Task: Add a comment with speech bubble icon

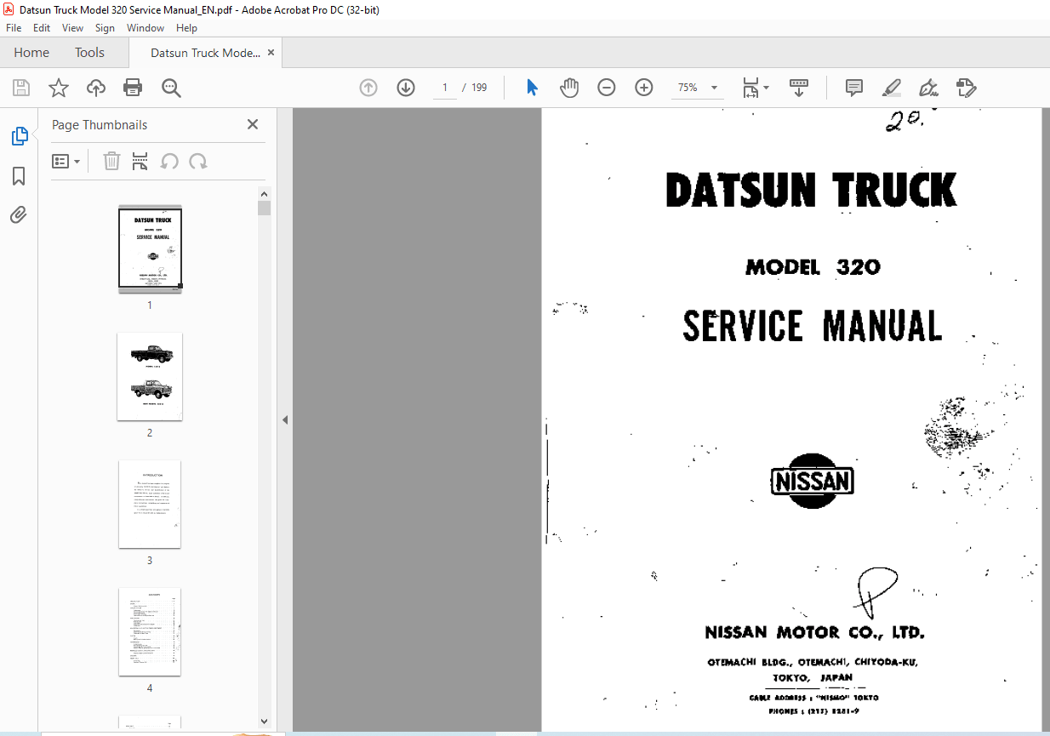Action: click(x=854, y=88)
